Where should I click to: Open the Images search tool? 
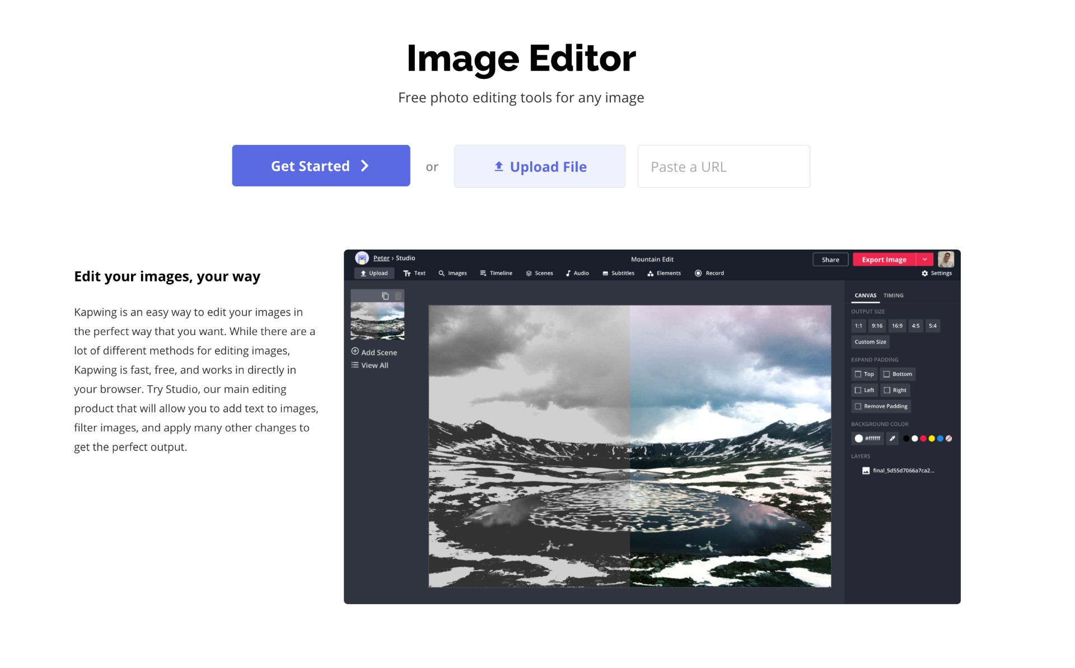(452, 273)
